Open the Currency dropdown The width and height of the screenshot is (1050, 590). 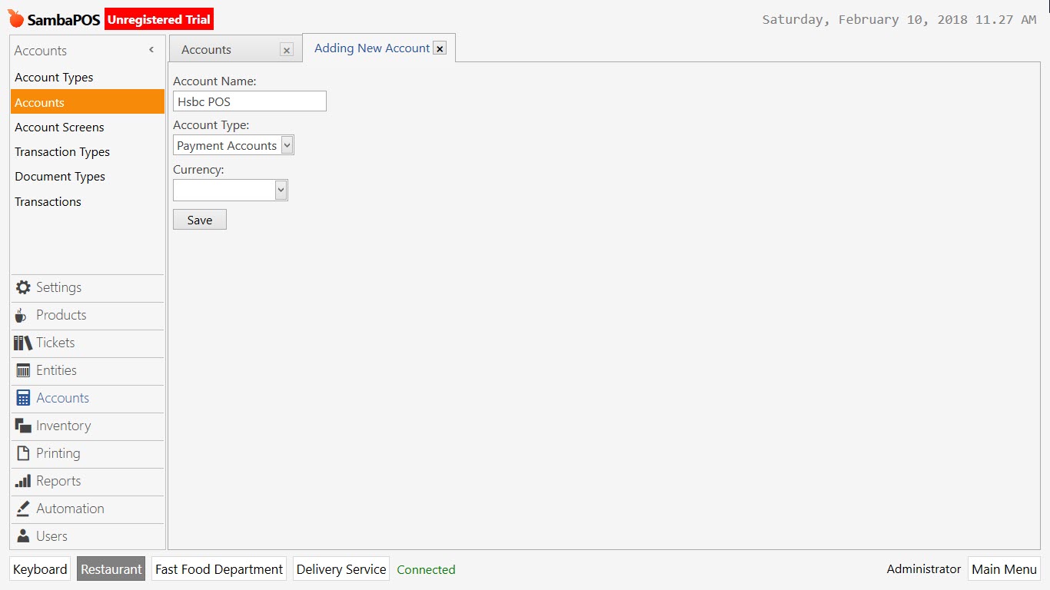click(281, 190)
